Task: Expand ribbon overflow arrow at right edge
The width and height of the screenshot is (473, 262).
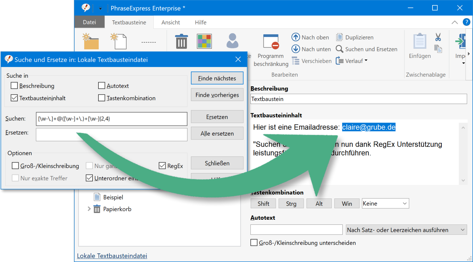Action: (x=469, y=54)
